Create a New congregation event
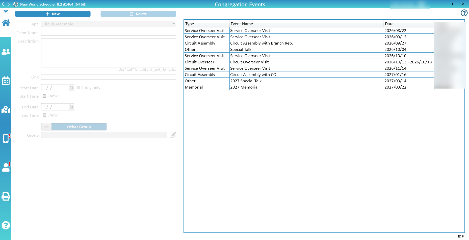 53,14
